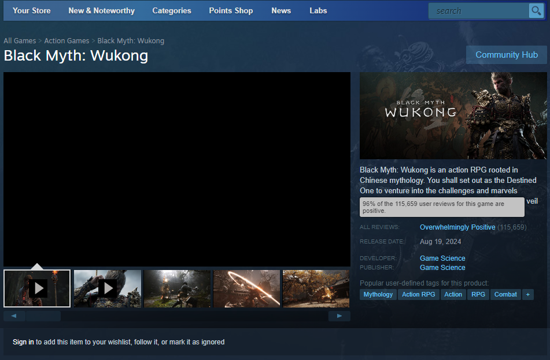
Task: Click the Black Myth Wukong header image
Action: tap(453, 115)
